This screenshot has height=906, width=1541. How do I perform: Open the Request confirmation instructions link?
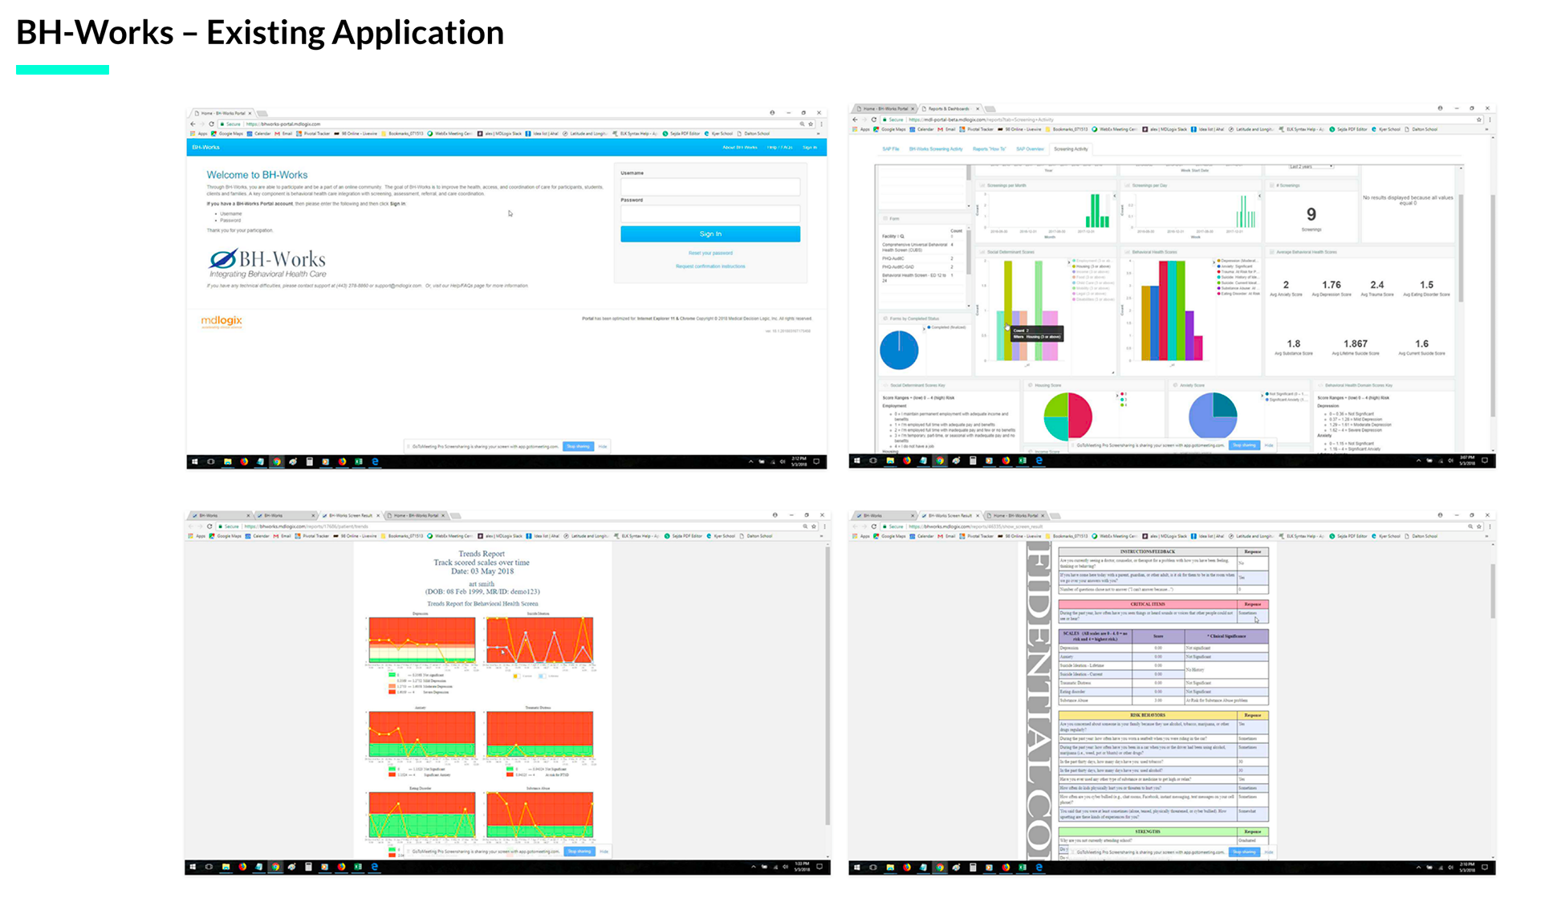coord(710,266)
